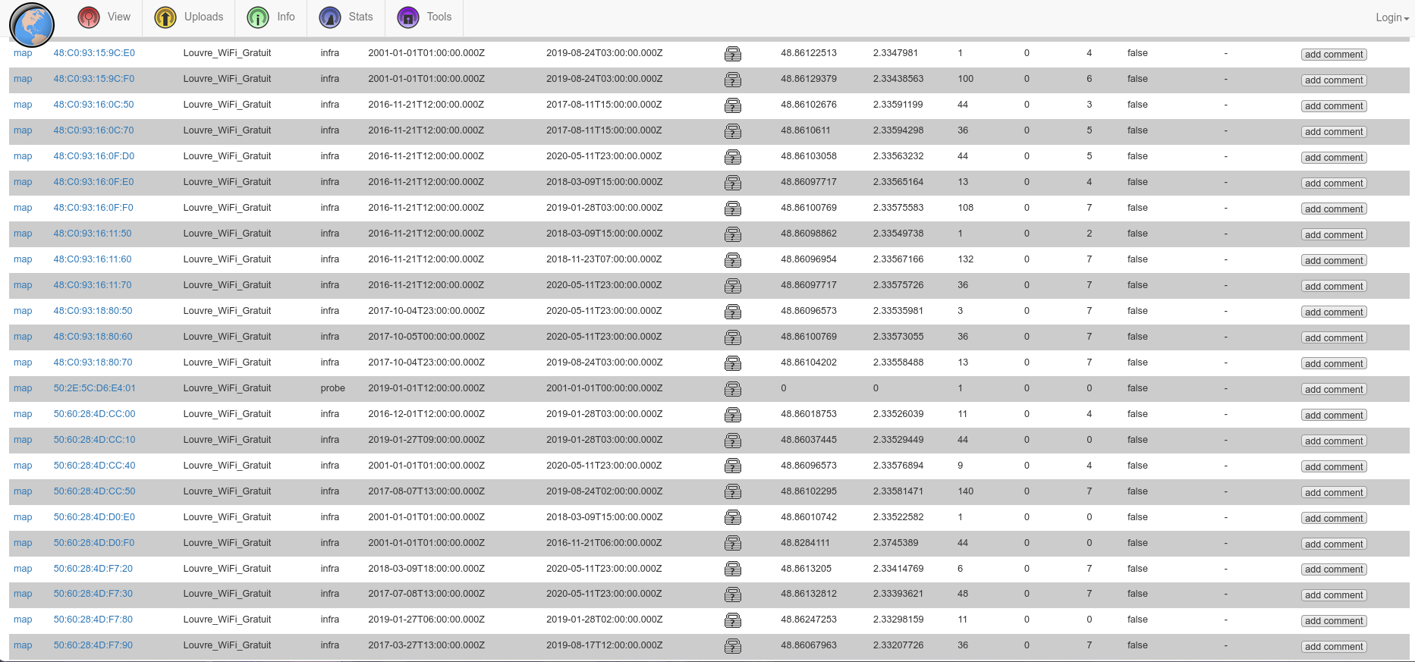Open map link for 48:C0:93:16:0C:50

pyautogui.click(x=23, y=105)
